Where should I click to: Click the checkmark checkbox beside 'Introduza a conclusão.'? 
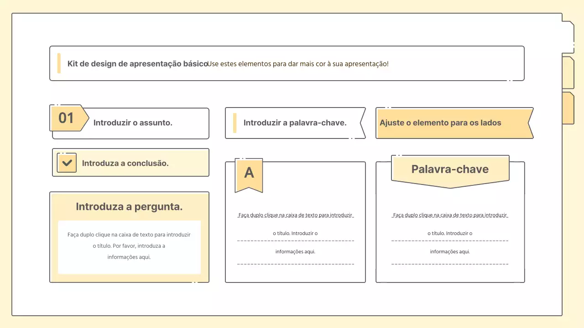tap(67, 163)
